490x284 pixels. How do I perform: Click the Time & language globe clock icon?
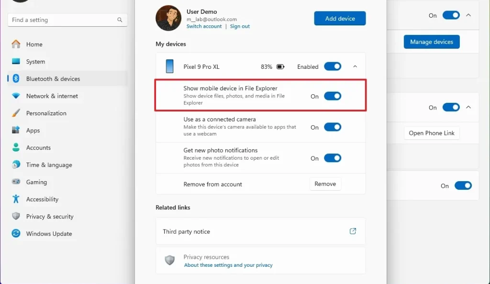tap(16, 164)
